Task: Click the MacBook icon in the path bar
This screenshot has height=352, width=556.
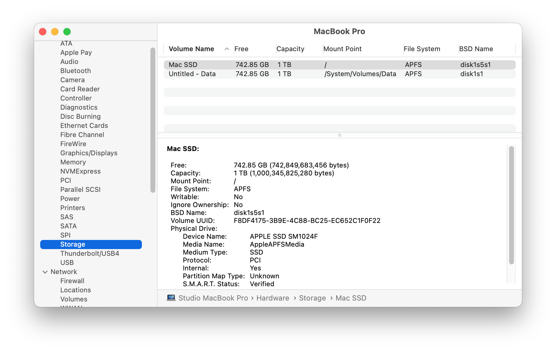Action: point(171,298)
